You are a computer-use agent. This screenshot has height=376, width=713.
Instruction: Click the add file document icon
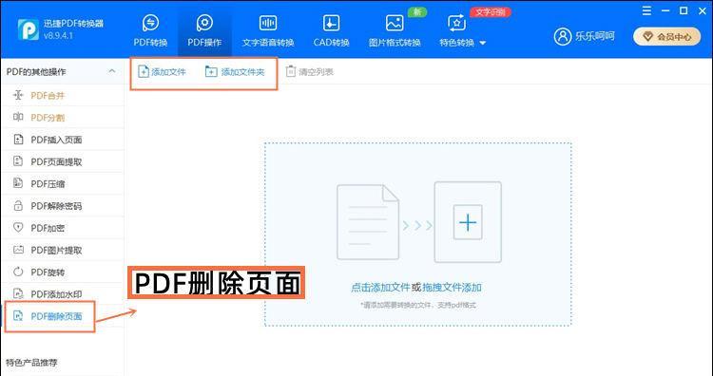click(144, 72)
